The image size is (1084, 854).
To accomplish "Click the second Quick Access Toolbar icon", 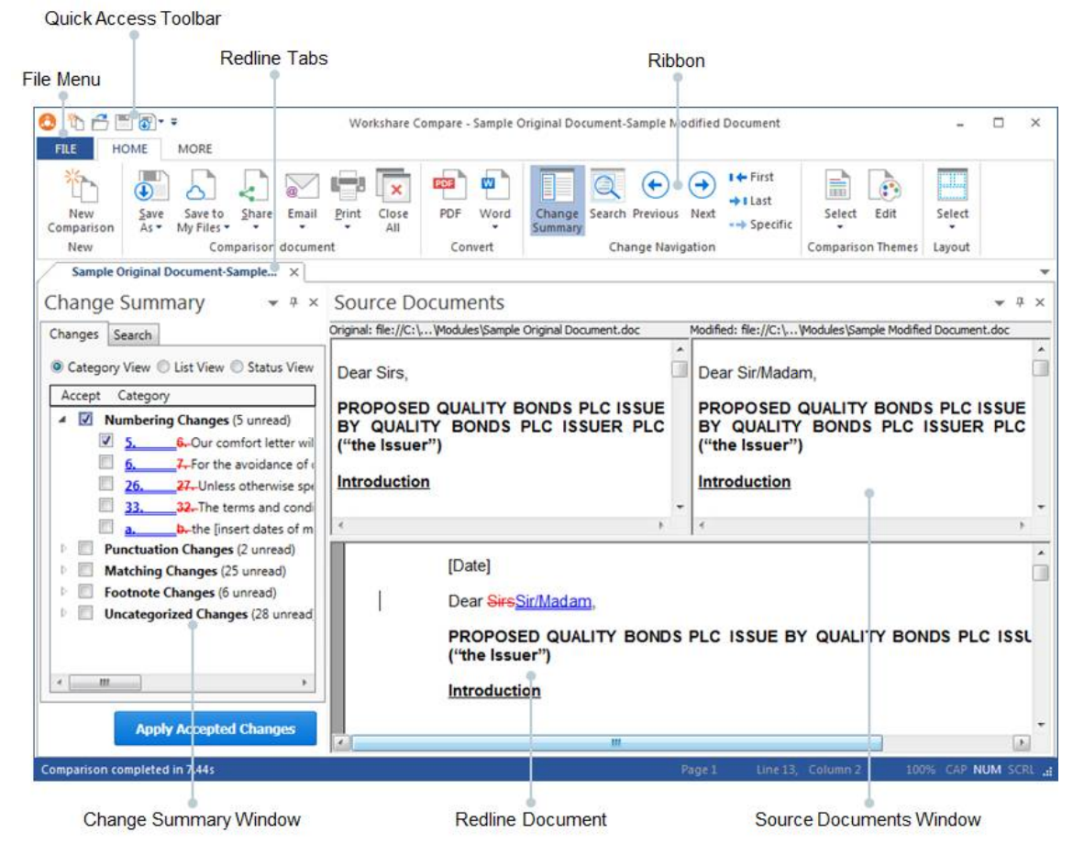I will click(100, 122).
